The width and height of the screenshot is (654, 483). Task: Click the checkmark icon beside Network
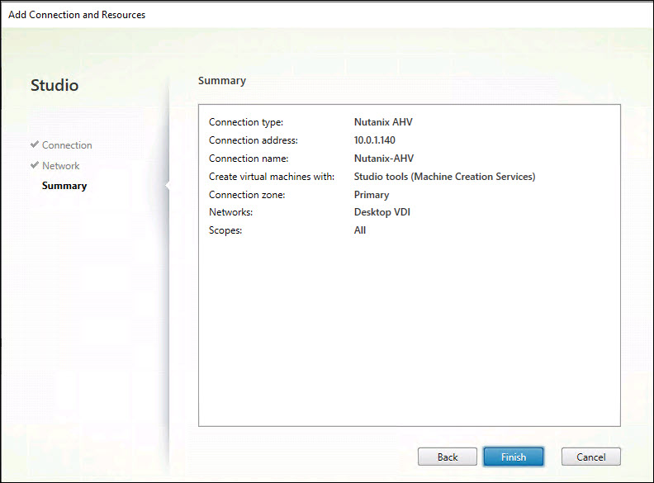click(35, 165)
